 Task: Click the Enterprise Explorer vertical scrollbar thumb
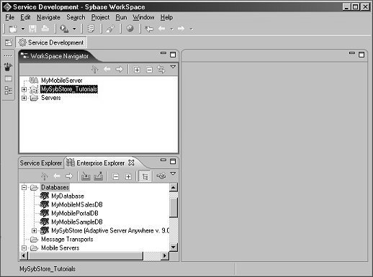(x=174, y=207)
